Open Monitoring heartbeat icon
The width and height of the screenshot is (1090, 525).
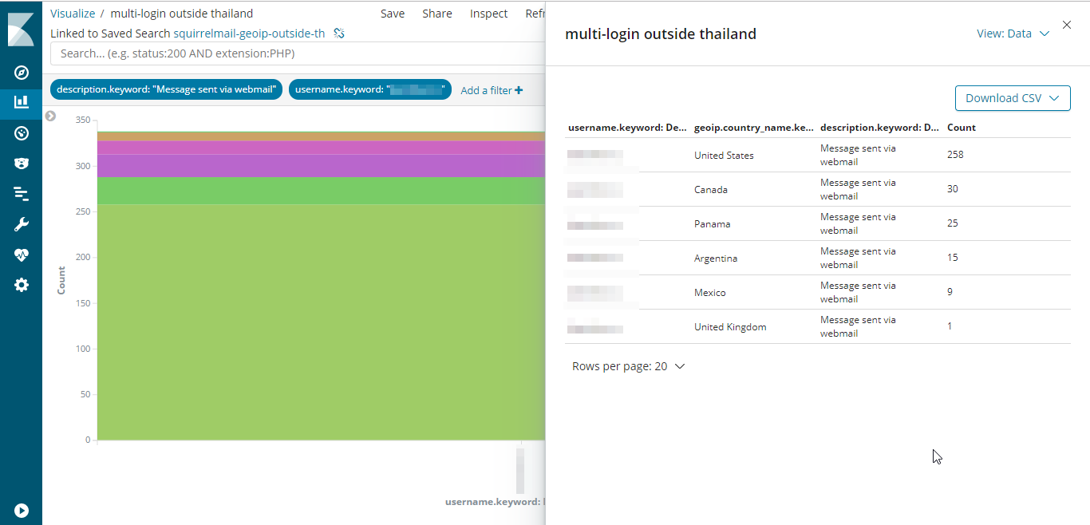[x=22, y=255]
